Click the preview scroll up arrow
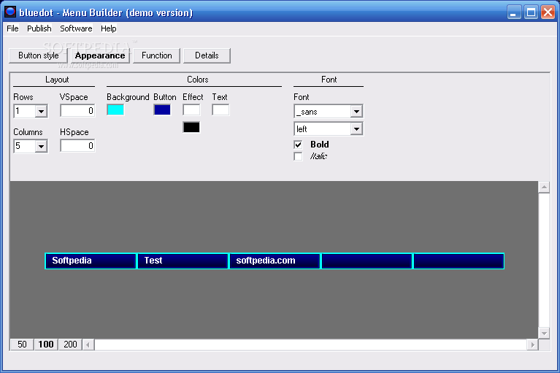Viewport: 560px width, 373px height. pyautogui.click(x=544, y=187)
